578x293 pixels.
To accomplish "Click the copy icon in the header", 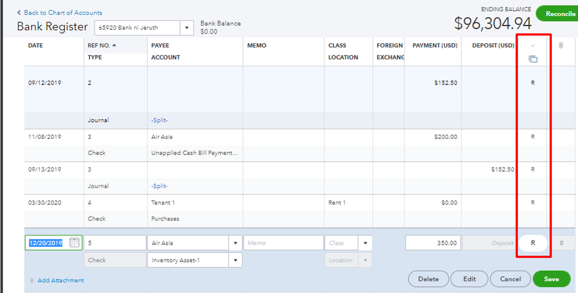I will point(533,59).
